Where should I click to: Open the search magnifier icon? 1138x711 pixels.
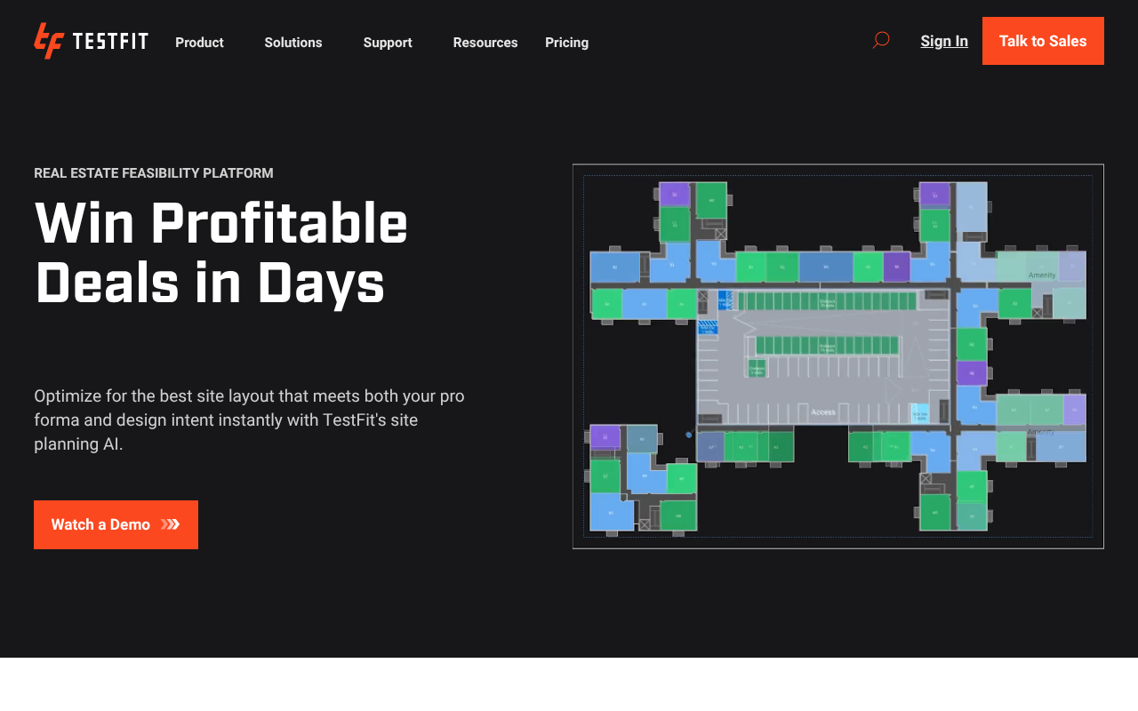[879, 40]
